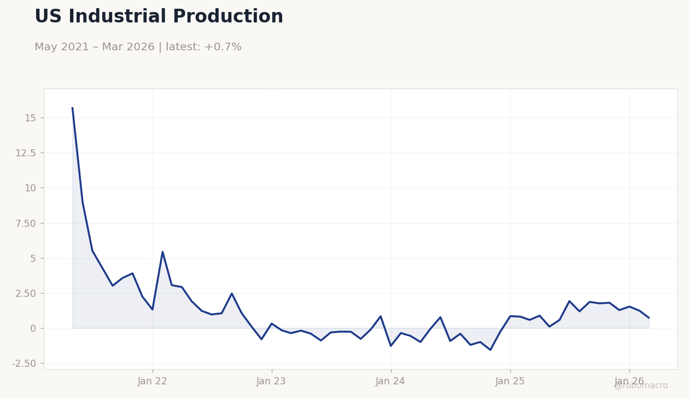Click the y-axis label '10'
Viewport: 689px width, 398px height.
click(x=30, y=188)
